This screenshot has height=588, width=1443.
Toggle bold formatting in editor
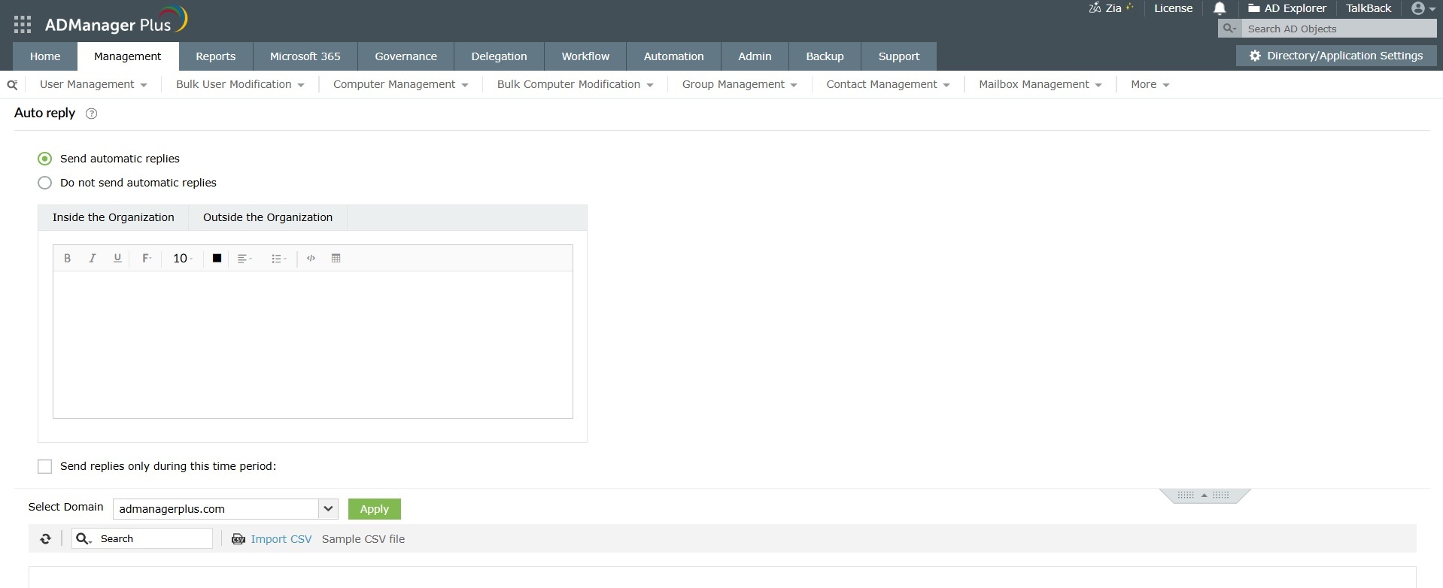67,258
